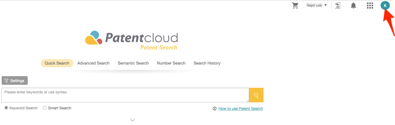
Task: Open the Search History tab
Action: pyautogui.click(x=207, y=63)
